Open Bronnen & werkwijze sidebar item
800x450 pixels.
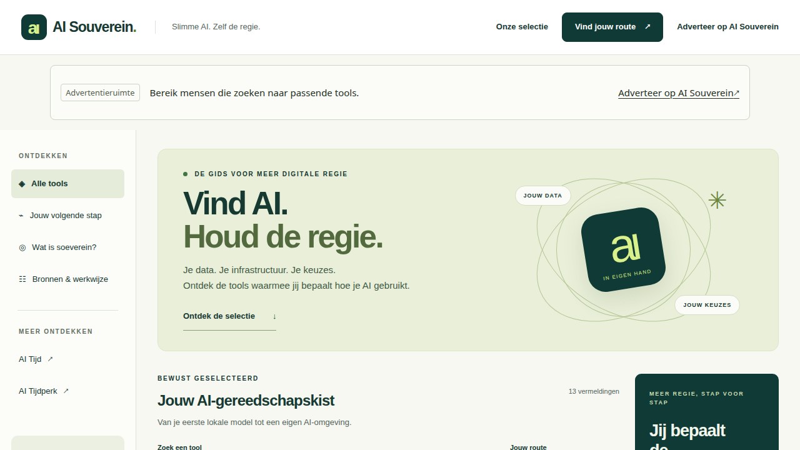tap(67, 279)
